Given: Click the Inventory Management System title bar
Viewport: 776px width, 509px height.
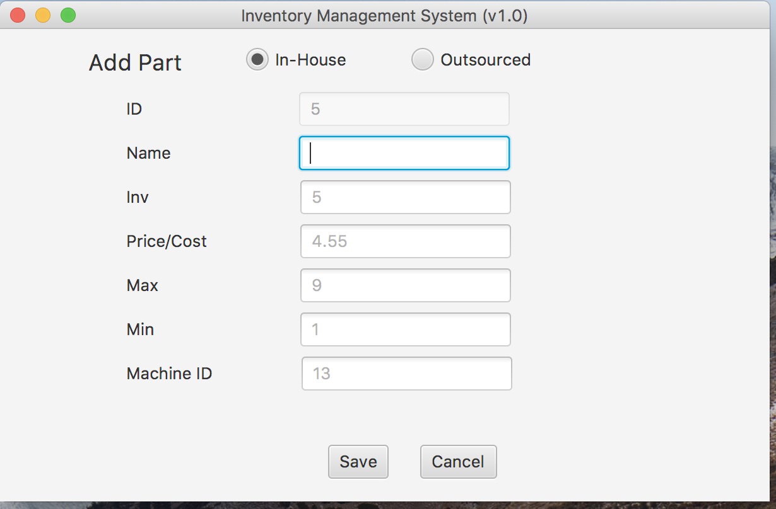Looking at the screenshot, I should click(x=384, y=15).
